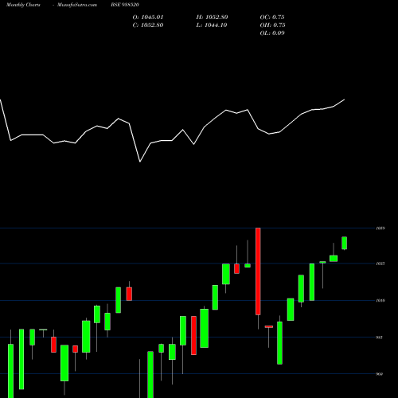The width and height of the screenshot is (398, 398).
Task: Click the 'Monthly Charts' title text
Action: (x=23, y=5)
